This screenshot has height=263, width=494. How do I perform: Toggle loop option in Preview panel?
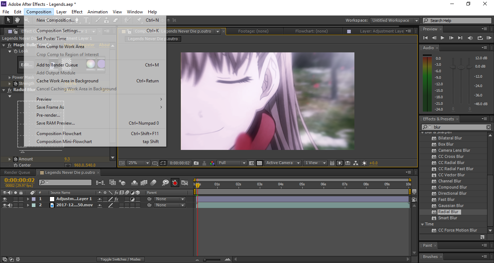[480, 38]
